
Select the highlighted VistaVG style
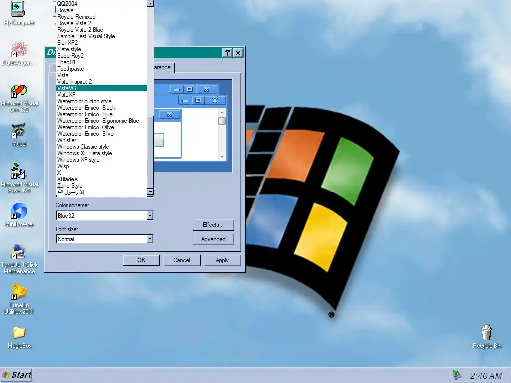coord(102,88)
